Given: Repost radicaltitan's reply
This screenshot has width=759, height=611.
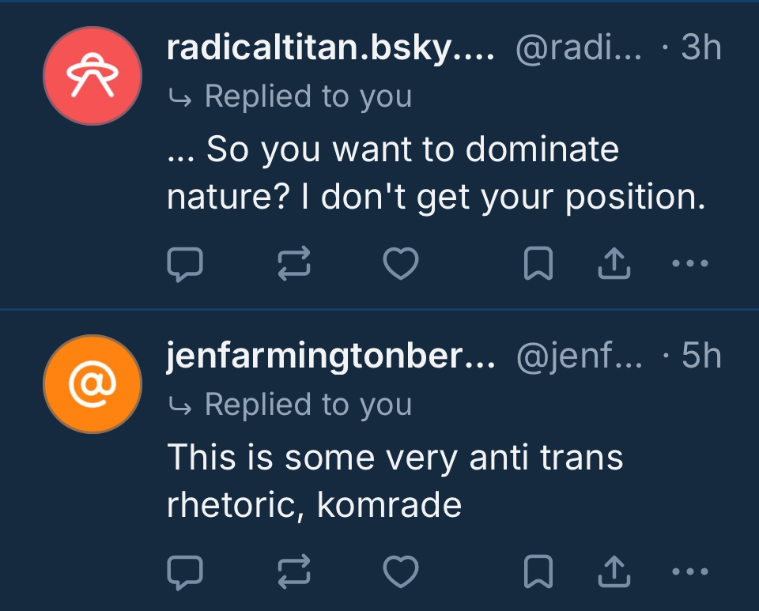Looking at the screenshot, I should 293,266.
